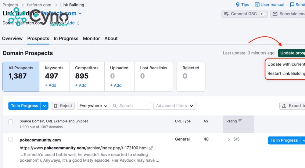The width and height of the screenshot is (305, 168).
Task: Open the Everywhere search scope dropdown
Action: pyautogui.click(x=93, y=106)
